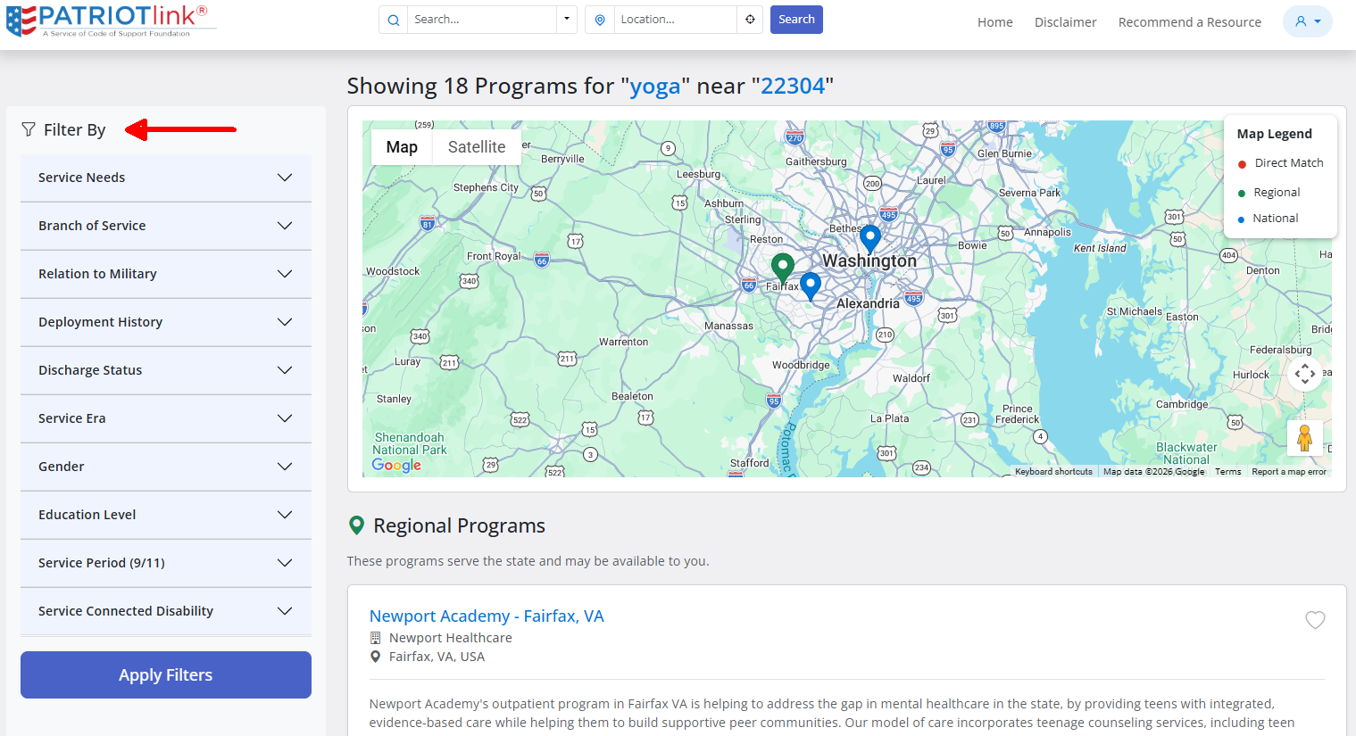
Task: Click National blue legend dot
Action: point(1242,219)
